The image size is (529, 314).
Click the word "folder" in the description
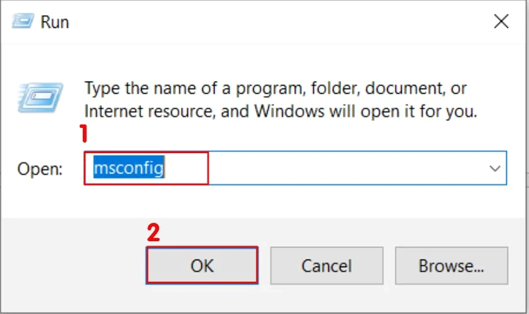pos(335,87)
